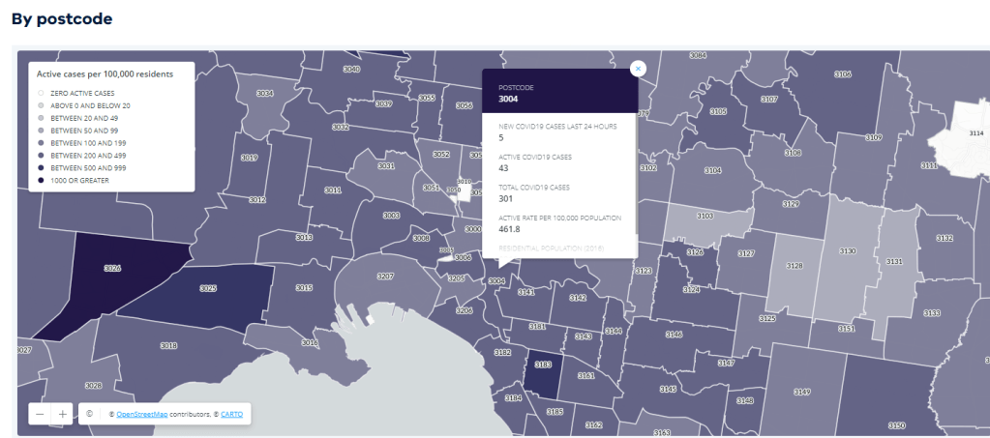
Task: Zoom in the map with plus button
Action: click(63, 414)
